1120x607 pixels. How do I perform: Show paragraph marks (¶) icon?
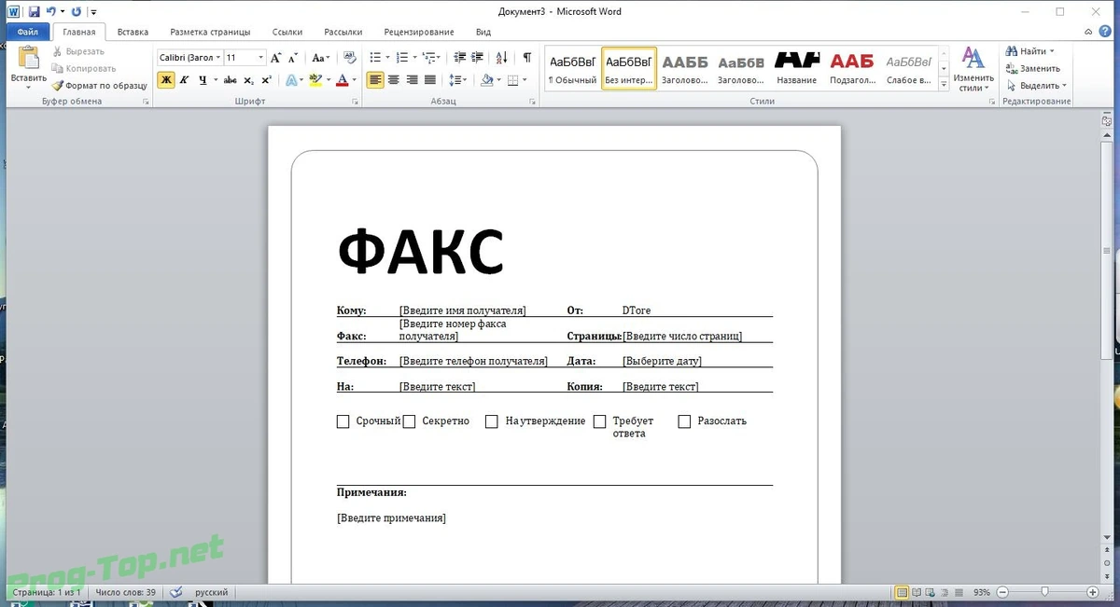click(527, 58)
